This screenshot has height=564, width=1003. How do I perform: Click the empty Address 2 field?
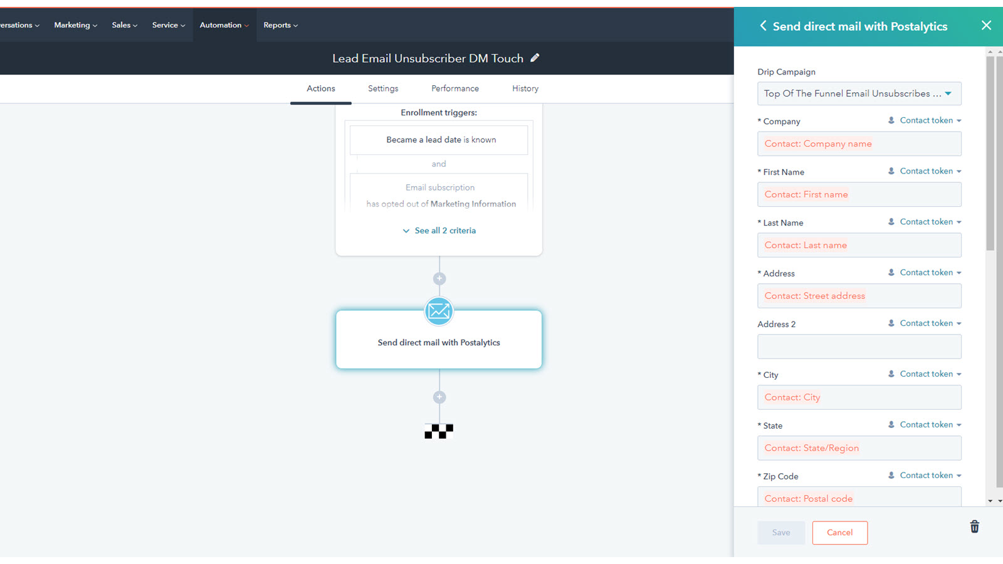pyautogui.click(x=859, y=347)
